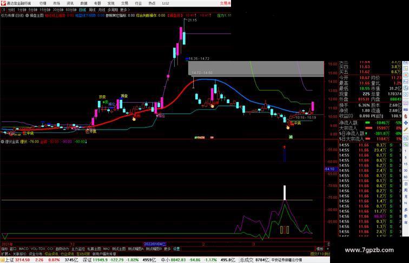Image resolution: width=409 pixels, height=263 pixels.
Task: Open the 资讯 menu
Action: click(x=70, y=3)
